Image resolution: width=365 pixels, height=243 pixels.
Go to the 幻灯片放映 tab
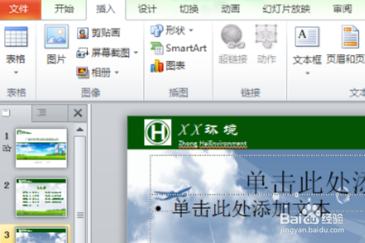tap(287, 9)
